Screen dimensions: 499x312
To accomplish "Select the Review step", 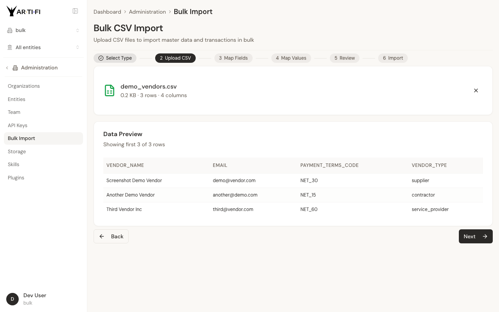I will point(344,58).
